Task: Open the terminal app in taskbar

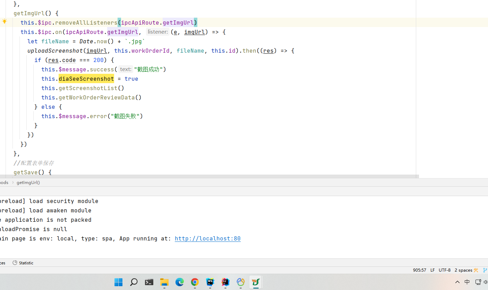Action: coord(149,282)
